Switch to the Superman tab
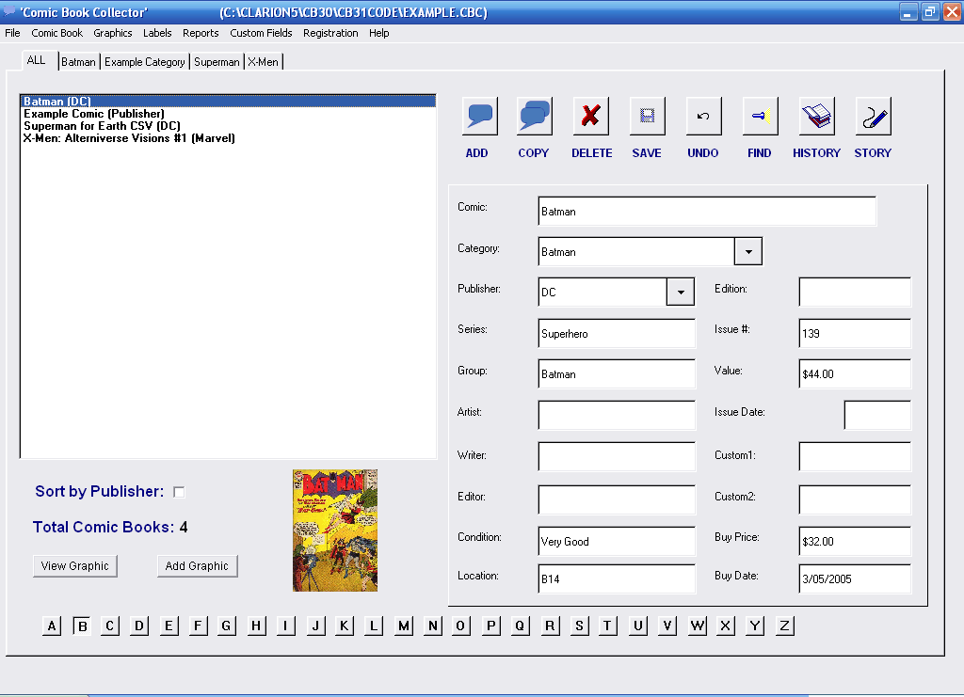 click(217, 62)
